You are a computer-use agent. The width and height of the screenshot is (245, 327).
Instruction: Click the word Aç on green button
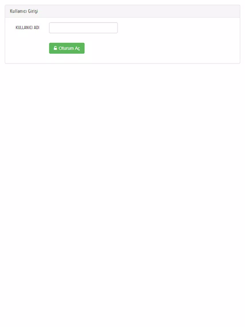(77, 48)
